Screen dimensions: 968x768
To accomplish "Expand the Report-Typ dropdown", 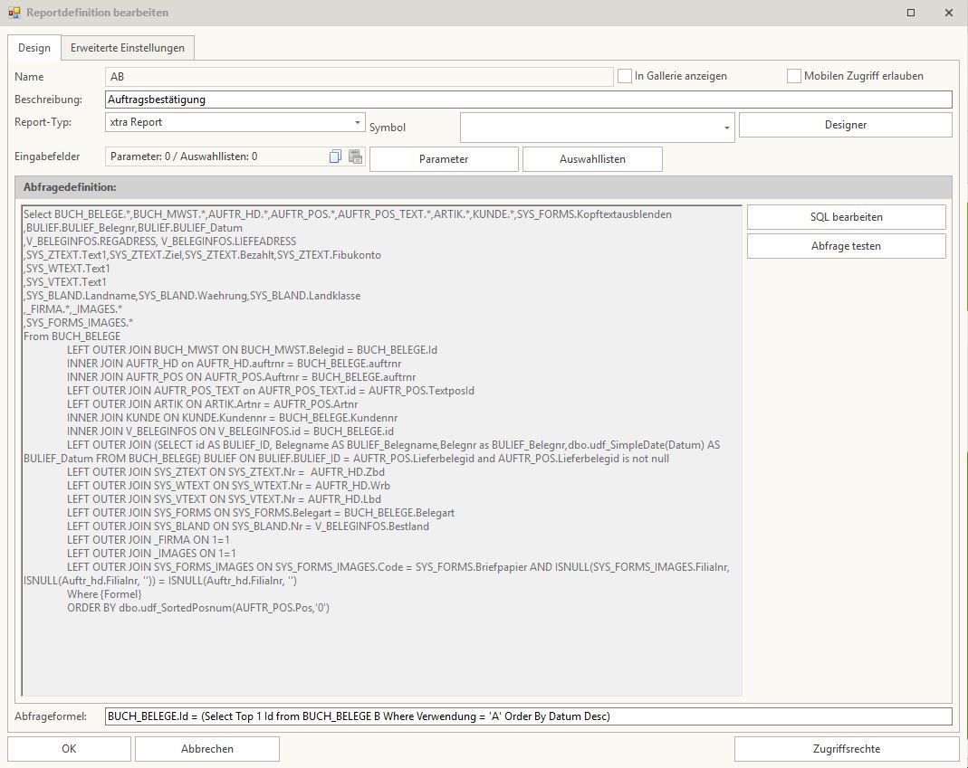I will click(x=358, y=122).
